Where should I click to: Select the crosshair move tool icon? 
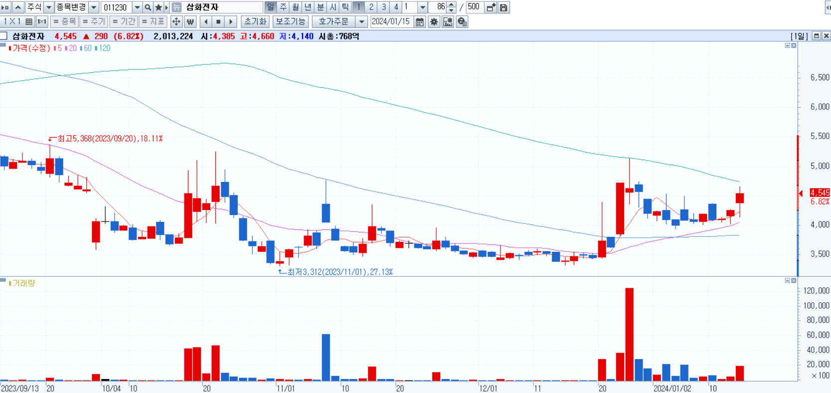(x=176, y=21)
